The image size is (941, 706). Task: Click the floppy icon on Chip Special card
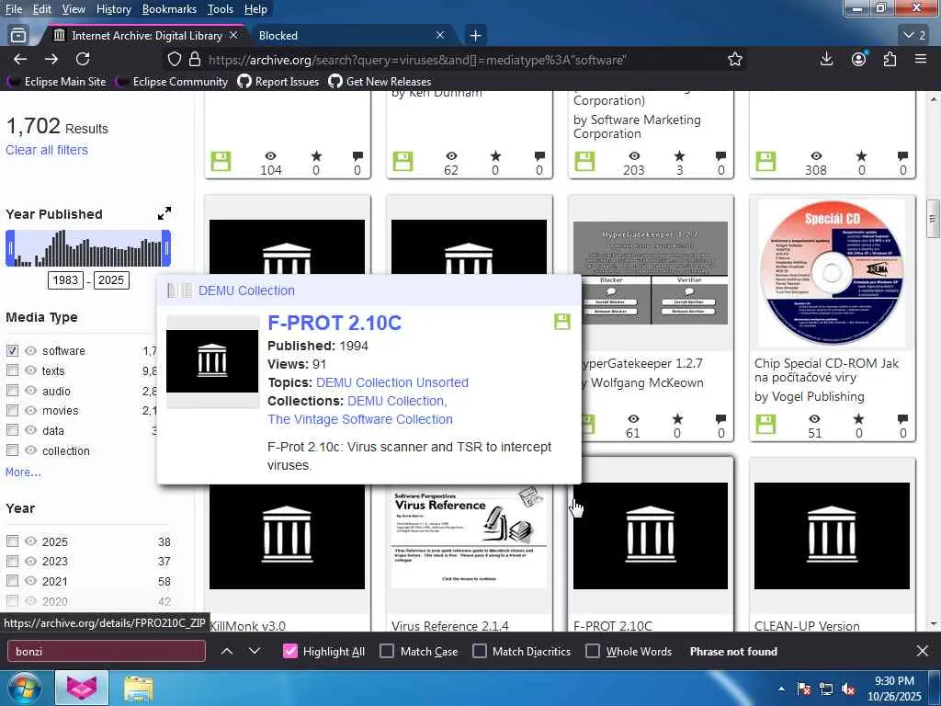point(765,424)
